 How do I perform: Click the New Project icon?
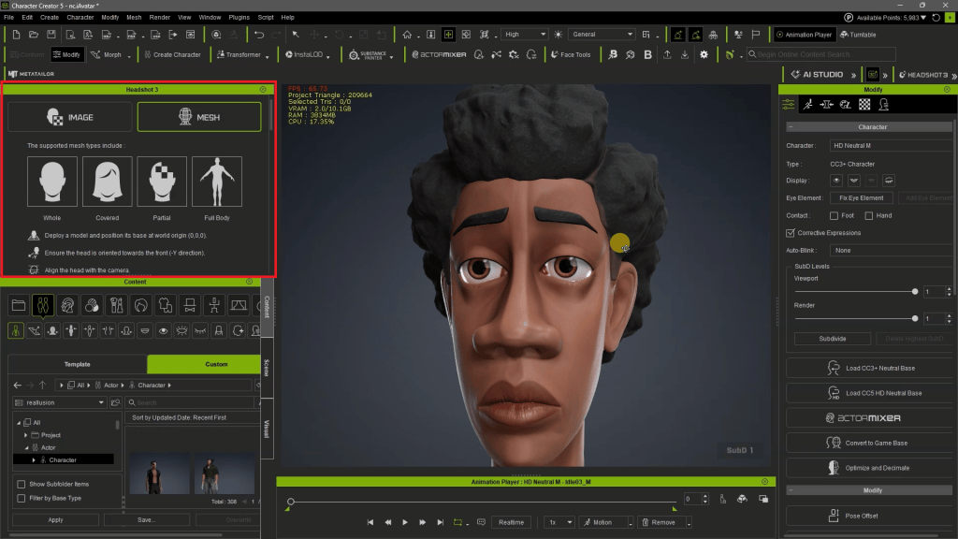[17, 35]
